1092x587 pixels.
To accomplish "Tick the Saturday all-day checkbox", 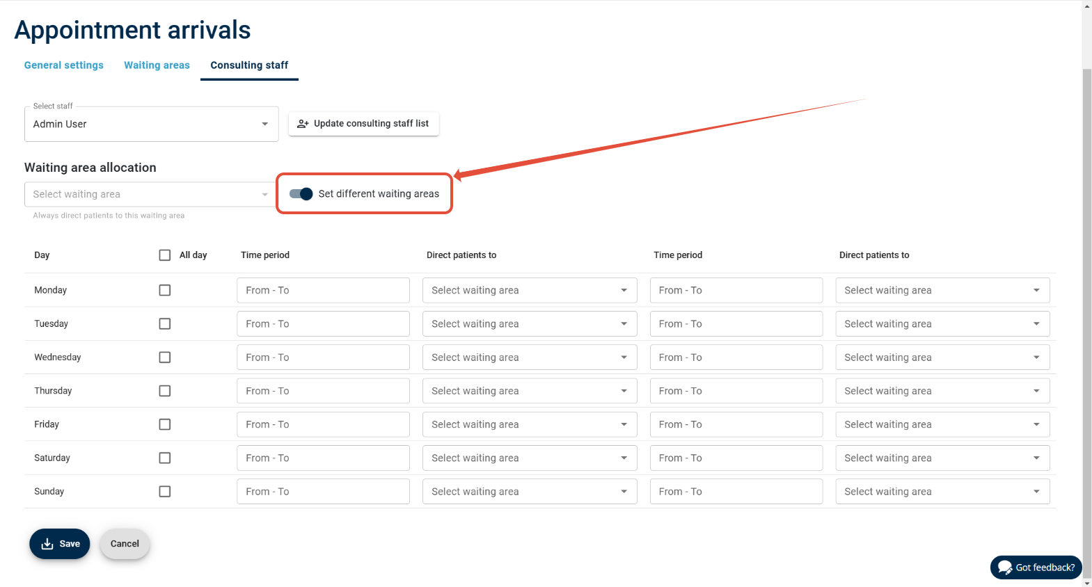I will [x=165, y=458].
